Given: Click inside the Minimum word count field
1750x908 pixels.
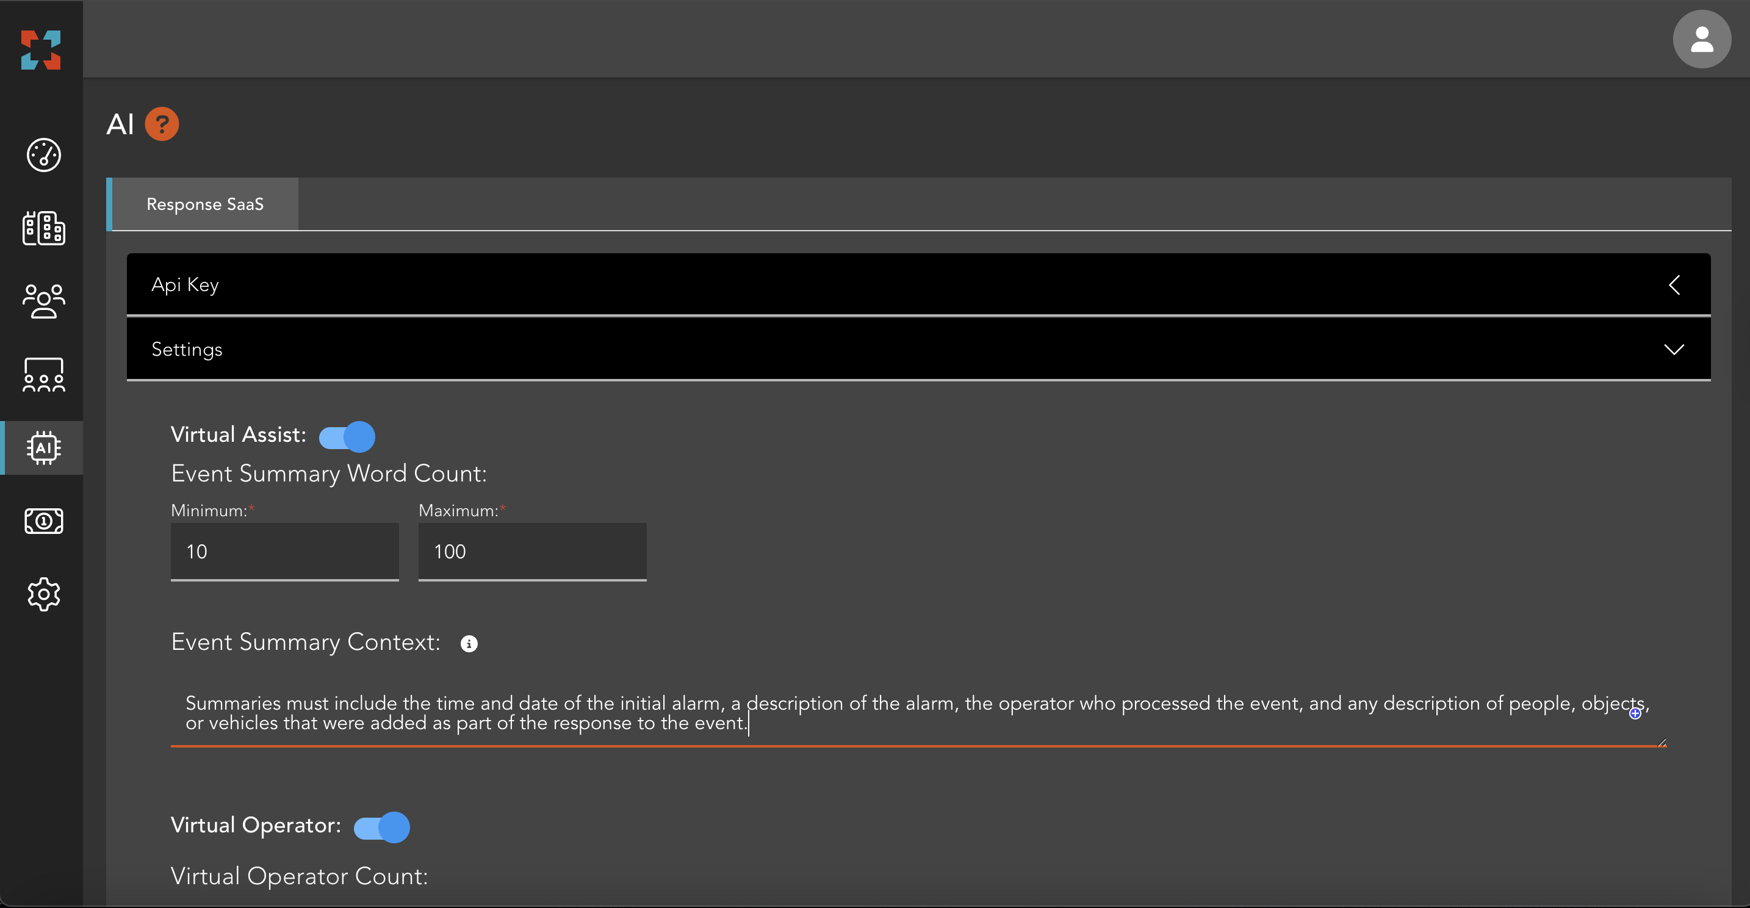Looking at the screenshot, I should 284,552.
